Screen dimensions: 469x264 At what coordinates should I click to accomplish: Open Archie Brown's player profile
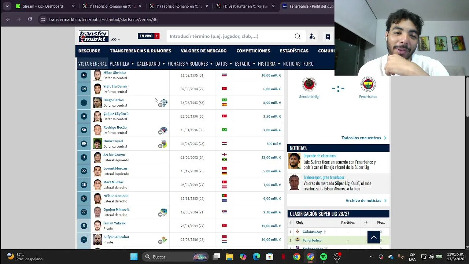coord(114,155)
